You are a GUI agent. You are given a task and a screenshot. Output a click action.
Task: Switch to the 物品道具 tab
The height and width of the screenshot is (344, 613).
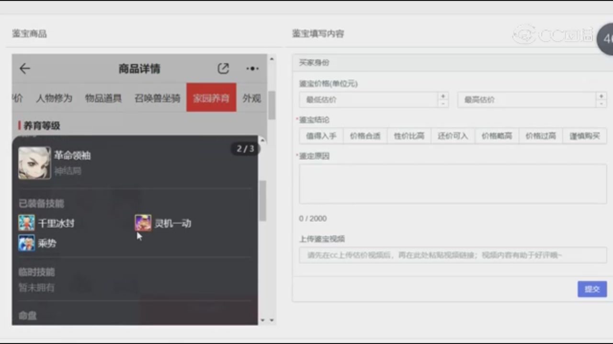(x=103, y=98)
